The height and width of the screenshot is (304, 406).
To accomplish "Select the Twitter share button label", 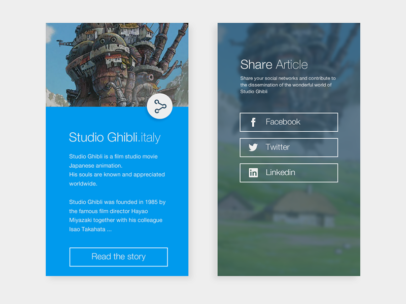I will [278, 147].
